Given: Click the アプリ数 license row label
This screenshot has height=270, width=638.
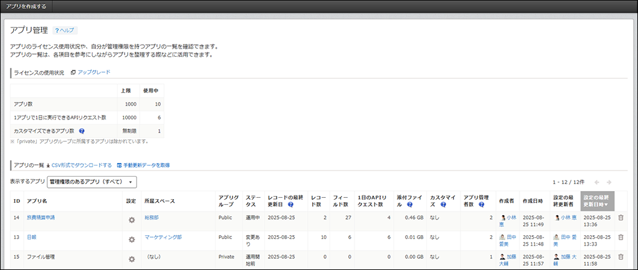Looking at the screenshot, I should pos(23,104).
